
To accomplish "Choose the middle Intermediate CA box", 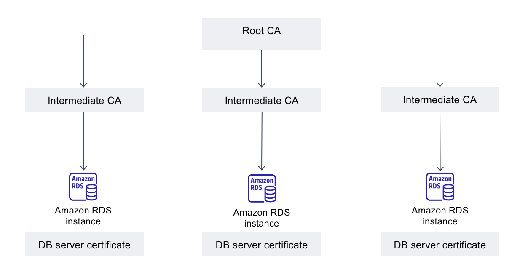I will (x=262, y=101).
